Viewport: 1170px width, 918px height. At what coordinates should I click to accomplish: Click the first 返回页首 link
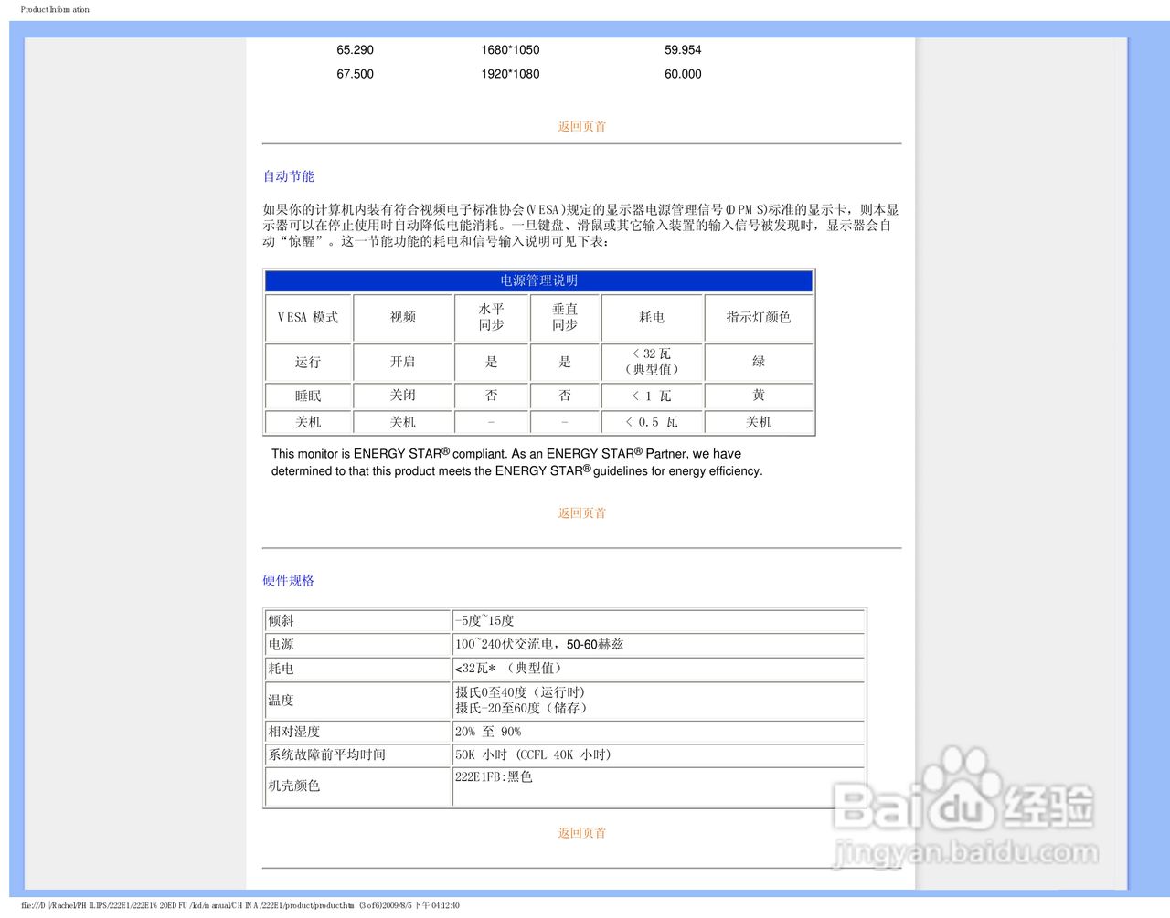pos(580,126)
